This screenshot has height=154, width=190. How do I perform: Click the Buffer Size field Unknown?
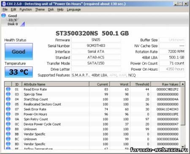coord(172,40)
